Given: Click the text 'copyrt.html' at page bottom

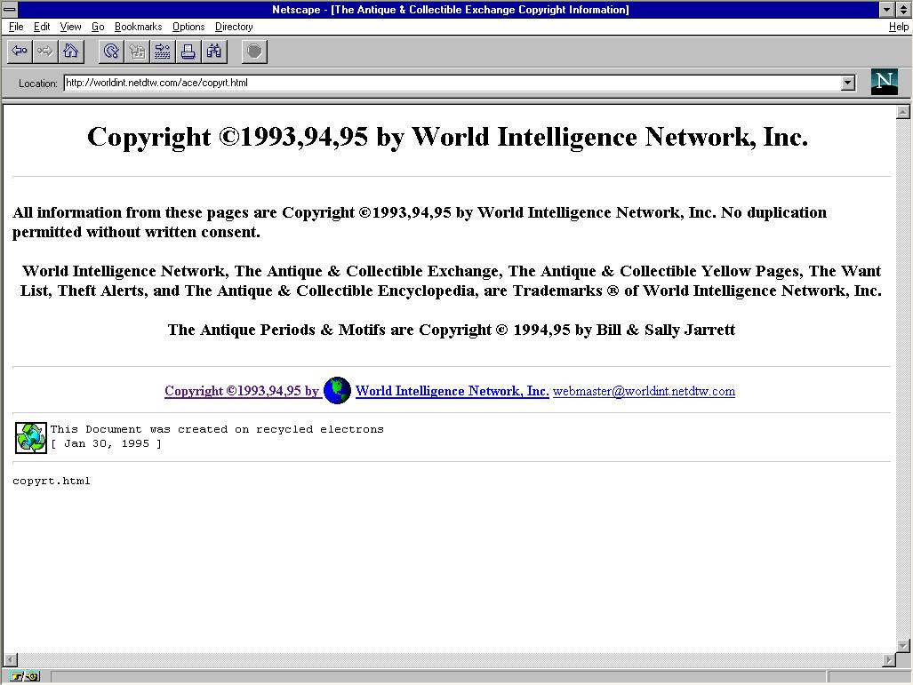Looking at the screenshot, I should [x=52, y=482].
